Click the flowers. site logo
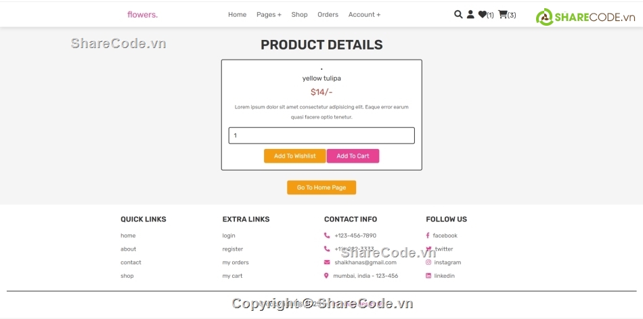643x319 pixels. 142,15
